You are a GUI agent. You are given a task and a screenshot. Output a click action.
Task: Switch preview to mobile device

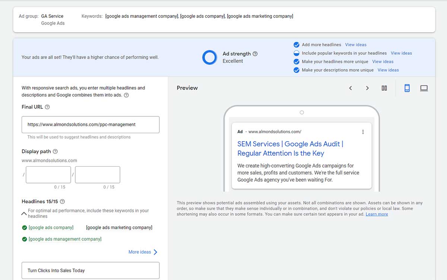point(407,88)
